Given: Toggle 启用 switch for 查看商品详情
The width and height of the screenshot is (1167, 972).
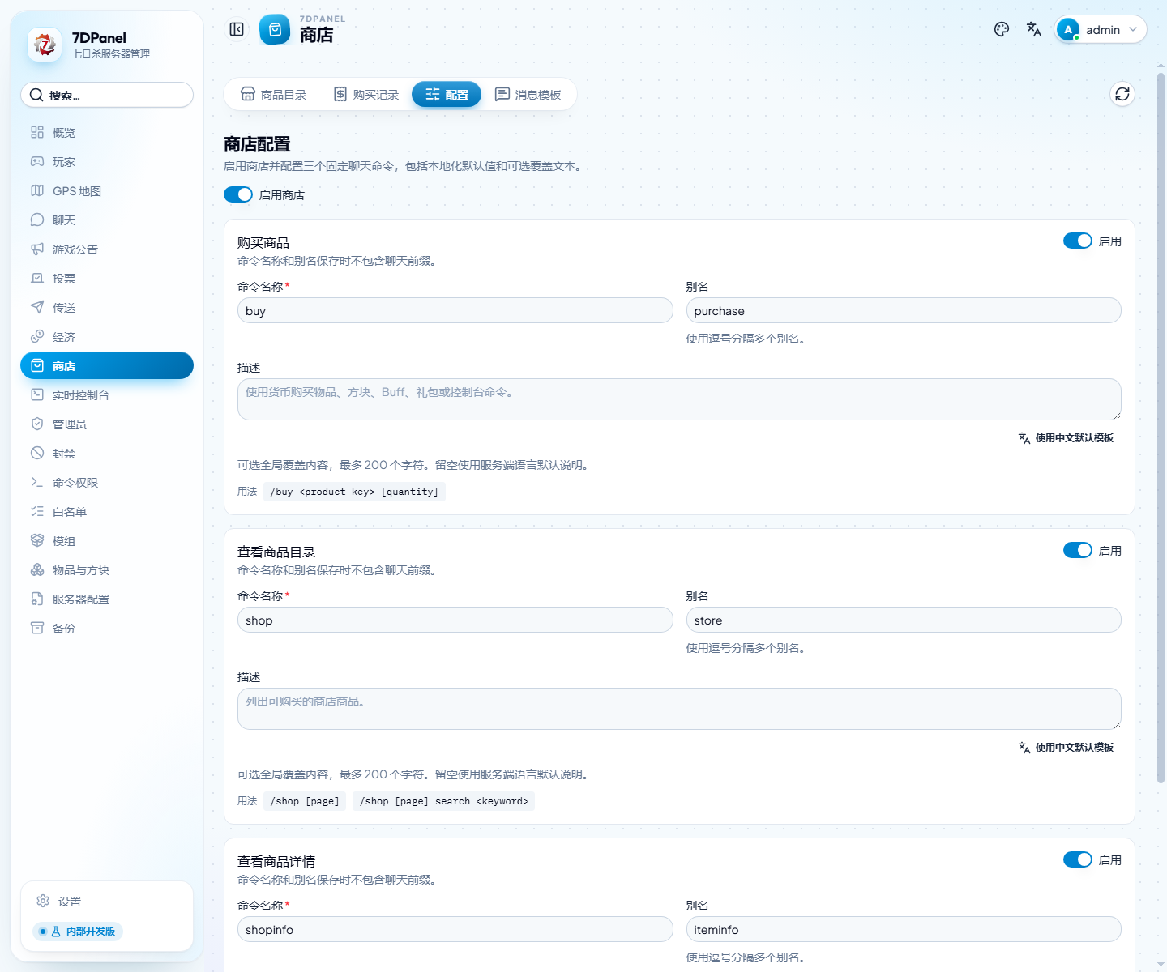Looking at the screenshot, I should pyautogui.click(x=1078, y=859).
